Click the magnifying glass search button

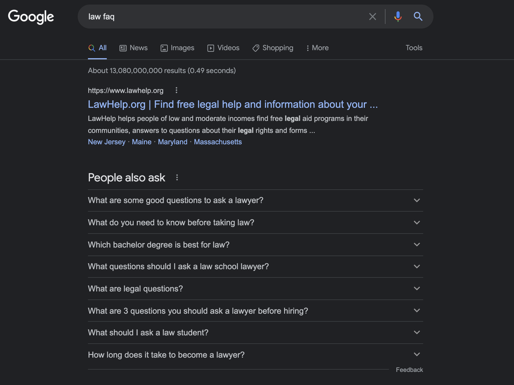pos(418,17)
